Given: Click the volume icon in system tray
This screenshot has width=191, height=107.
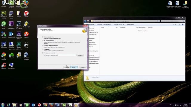Looking at the screenshot, I should [178, 105].
